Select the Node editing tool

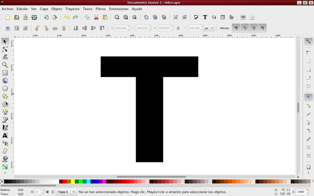click(5, 49)
